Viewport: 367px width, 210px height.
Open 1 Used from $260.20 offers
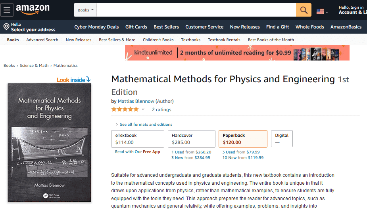click(x=192, y=152)
